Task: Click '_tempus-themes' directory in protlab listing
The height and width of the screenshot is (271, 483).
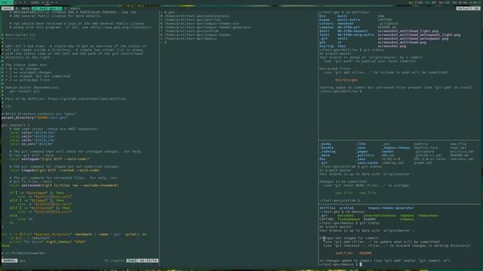Action: pyautogui.click(x=396, y=148)
